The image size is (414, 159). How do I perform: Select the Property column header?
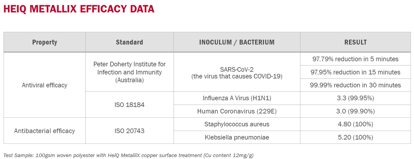coord(45,42)
